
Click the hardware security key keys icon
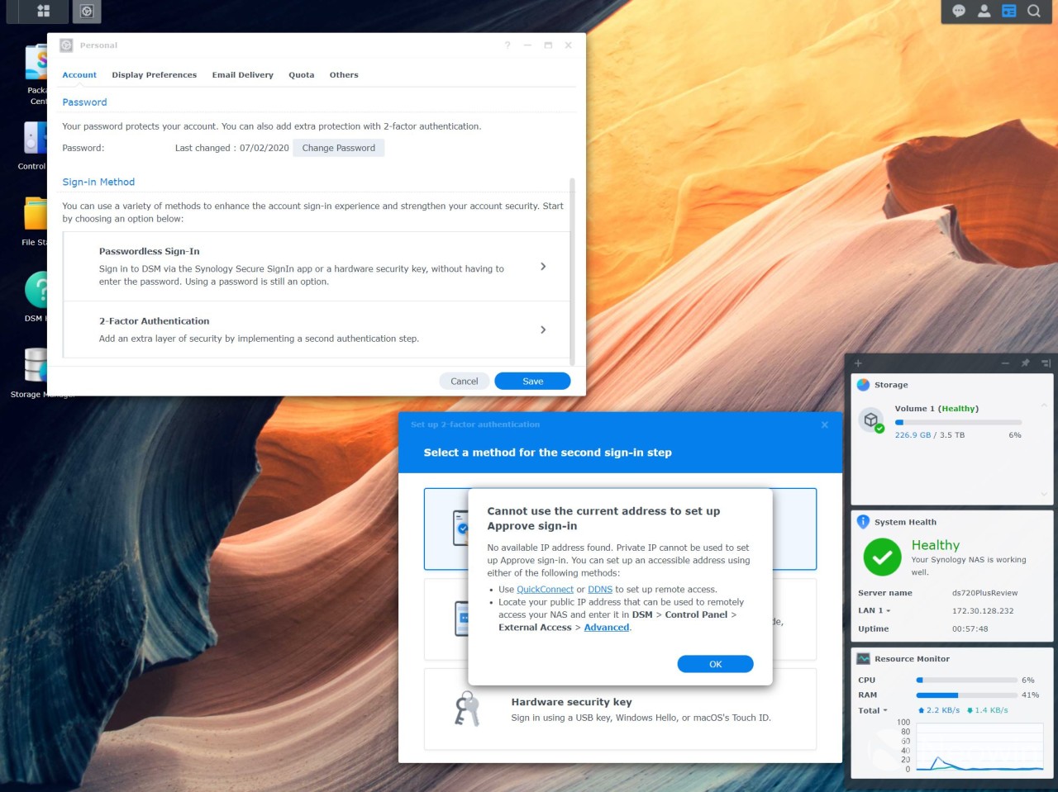point(467,709)
